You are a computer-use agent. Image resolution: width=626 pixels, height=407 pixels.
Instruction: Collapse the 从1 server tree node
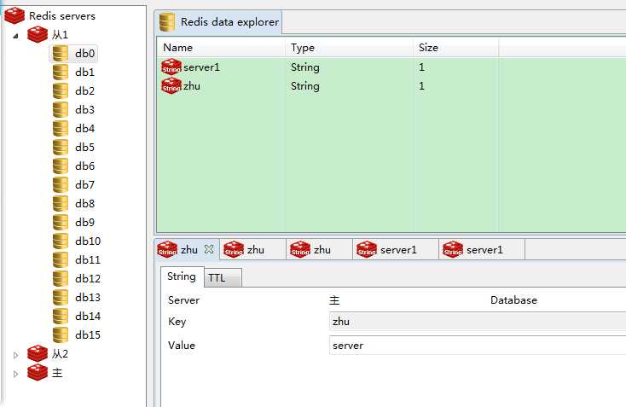(15, 36)
